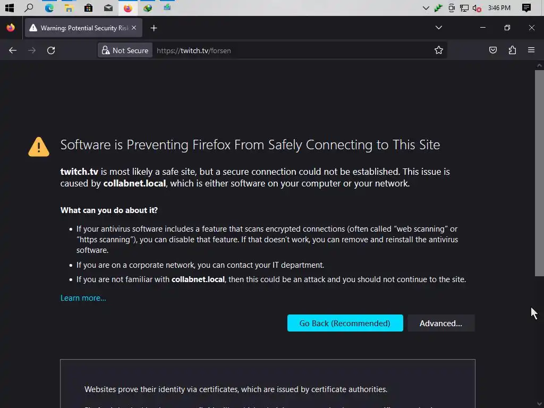Select the Warning: Potential Security Risk tab
This screenshot has width=544, height=408.
pos(80,28)
